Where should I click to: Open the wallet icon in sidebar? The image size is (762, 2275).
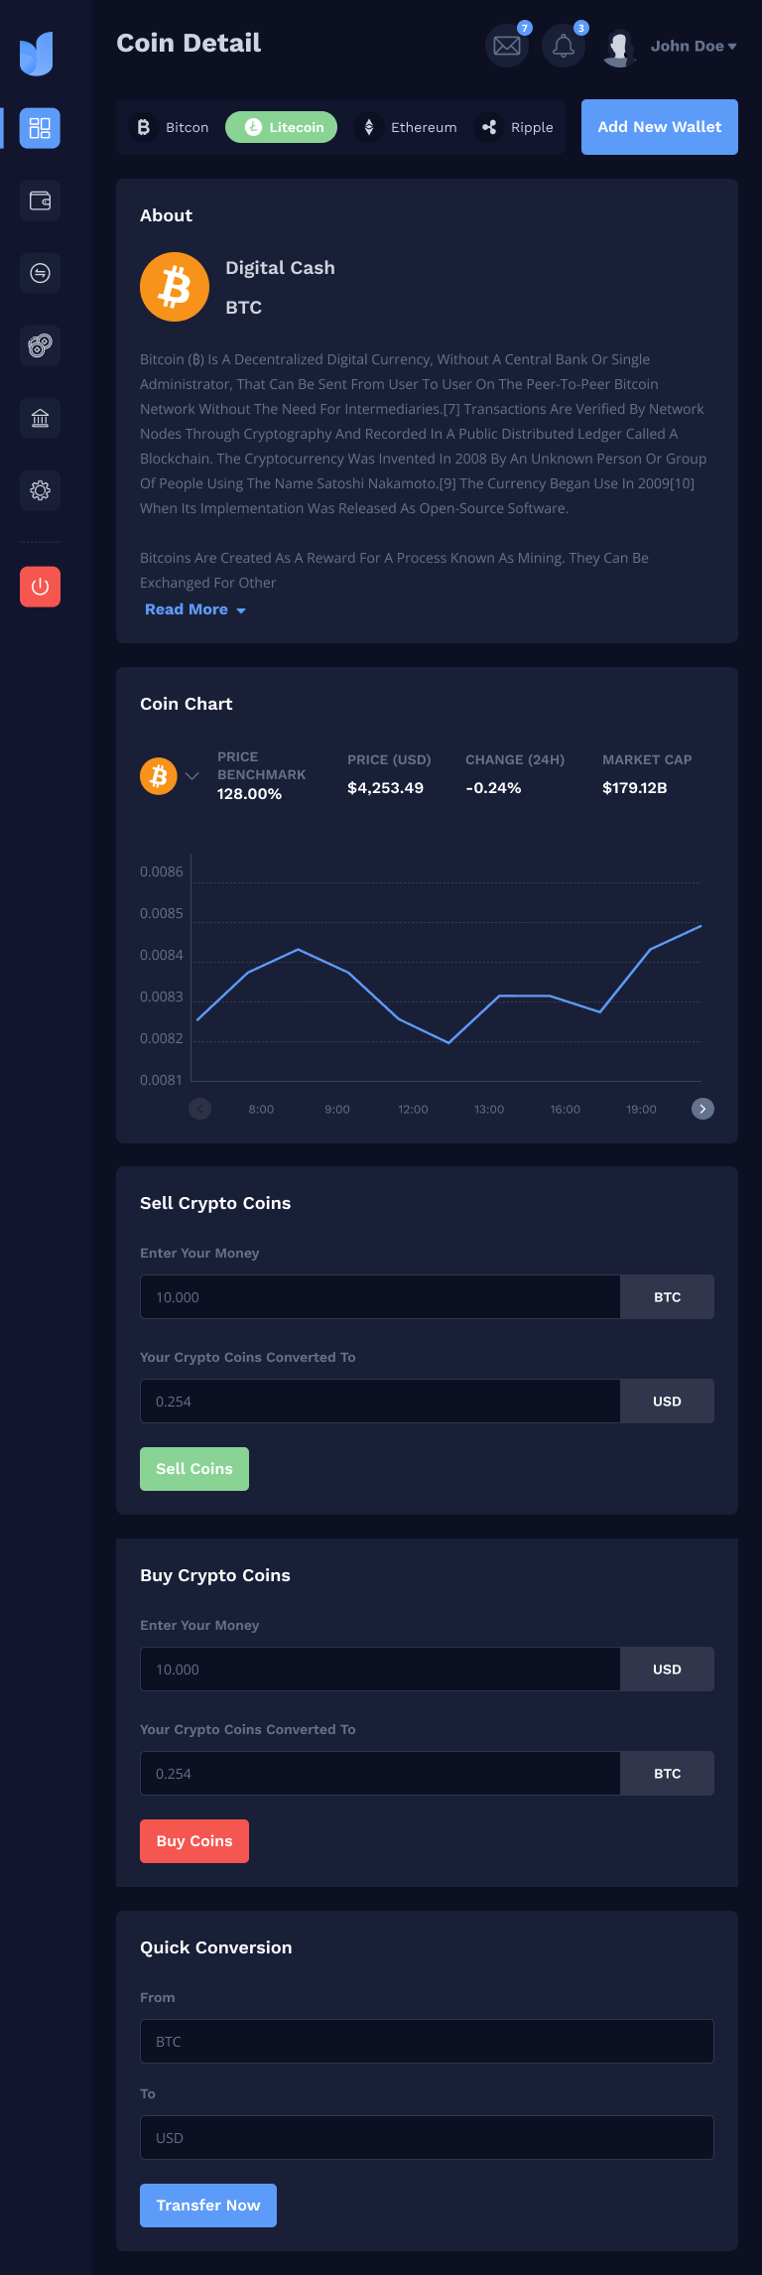(40, 201)
